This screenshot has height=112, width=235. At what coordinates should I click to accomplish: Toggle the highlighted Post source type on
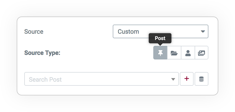[x=160, y=53]
